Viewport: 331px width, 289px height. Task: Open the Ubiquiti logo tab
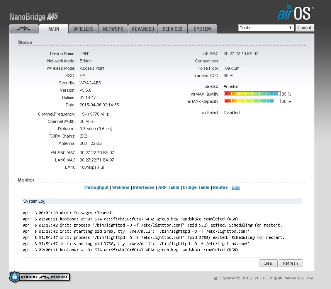point(24,29)
